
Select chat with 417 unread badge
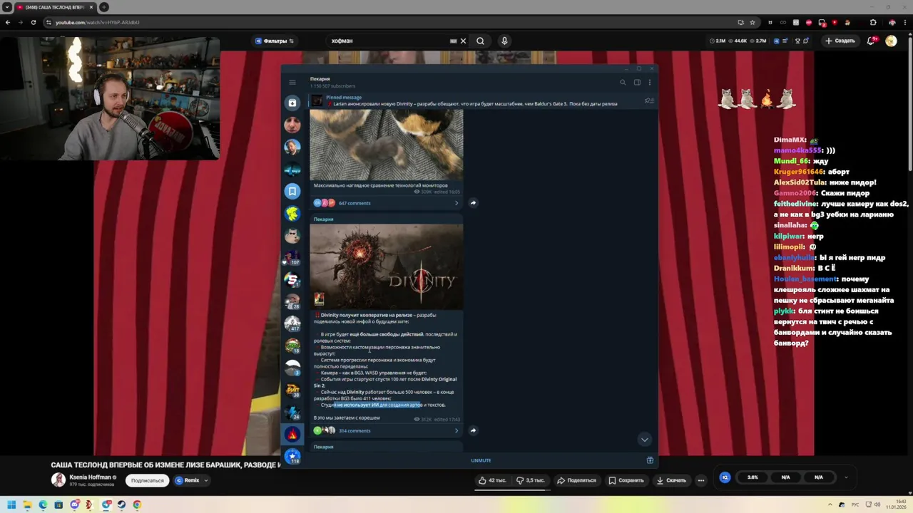[x=292, y=323]
